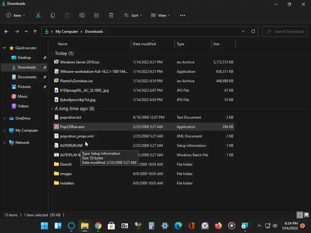Click the Share icon in toolbar
Screen dimensions: 311x233
point(97,15)
